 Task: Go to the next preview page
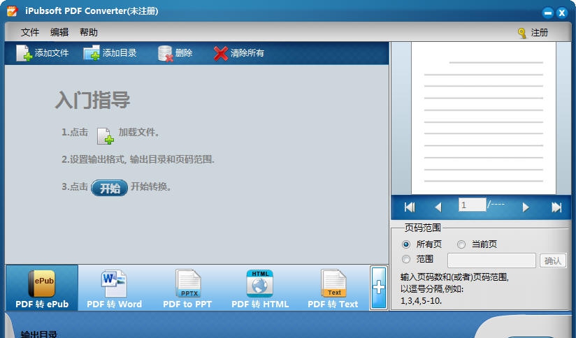pyautogui.click(x=526, y=207)
